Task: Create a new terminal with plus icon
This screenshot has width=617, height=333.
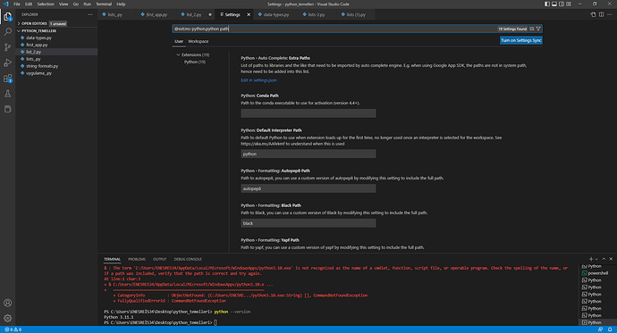Action: click(x=591, y=259)
